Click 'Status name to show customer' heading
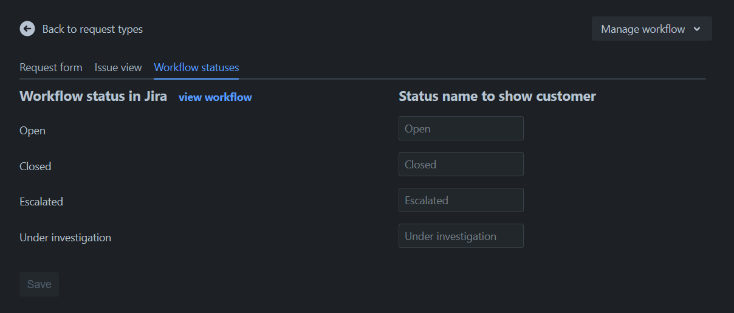This screenshot has width=734, height=313. (x=497, y=97)
